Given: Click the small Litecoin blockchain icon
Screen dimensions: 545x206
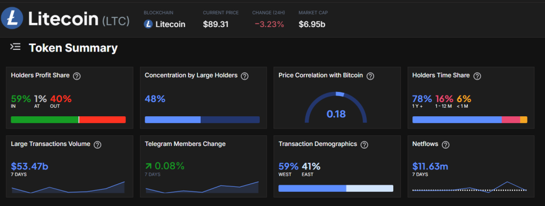Looking at the screenshot, I should coord(148,24).
